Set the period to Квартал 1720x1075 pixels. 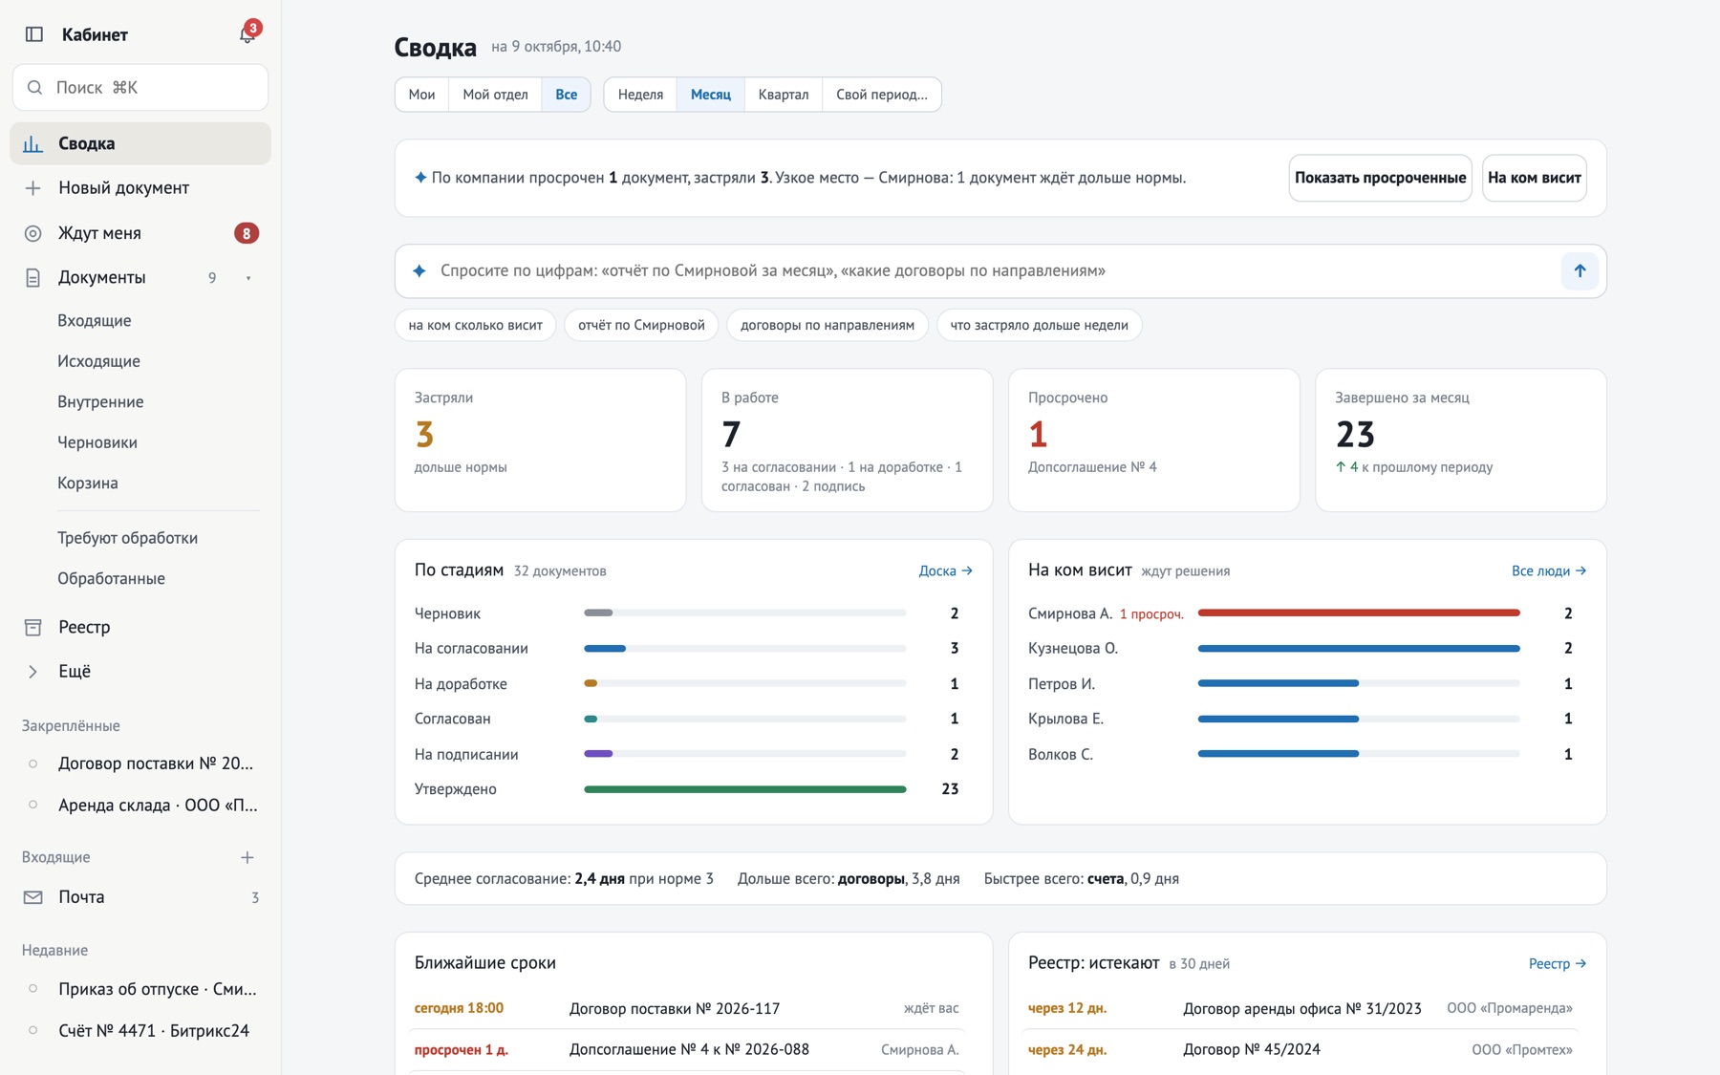click(x=784, y=95)
